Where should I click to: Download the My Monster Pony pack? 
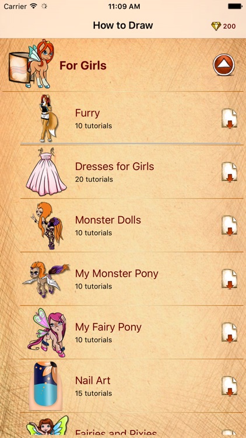click(x=229, y=279)
